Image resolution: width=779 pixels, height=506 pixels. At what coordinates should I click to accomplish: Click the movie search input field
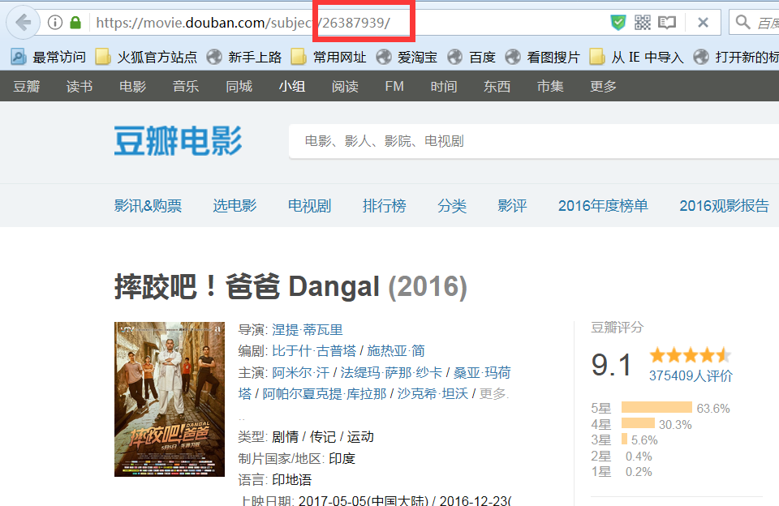click(x=534, y=142)
